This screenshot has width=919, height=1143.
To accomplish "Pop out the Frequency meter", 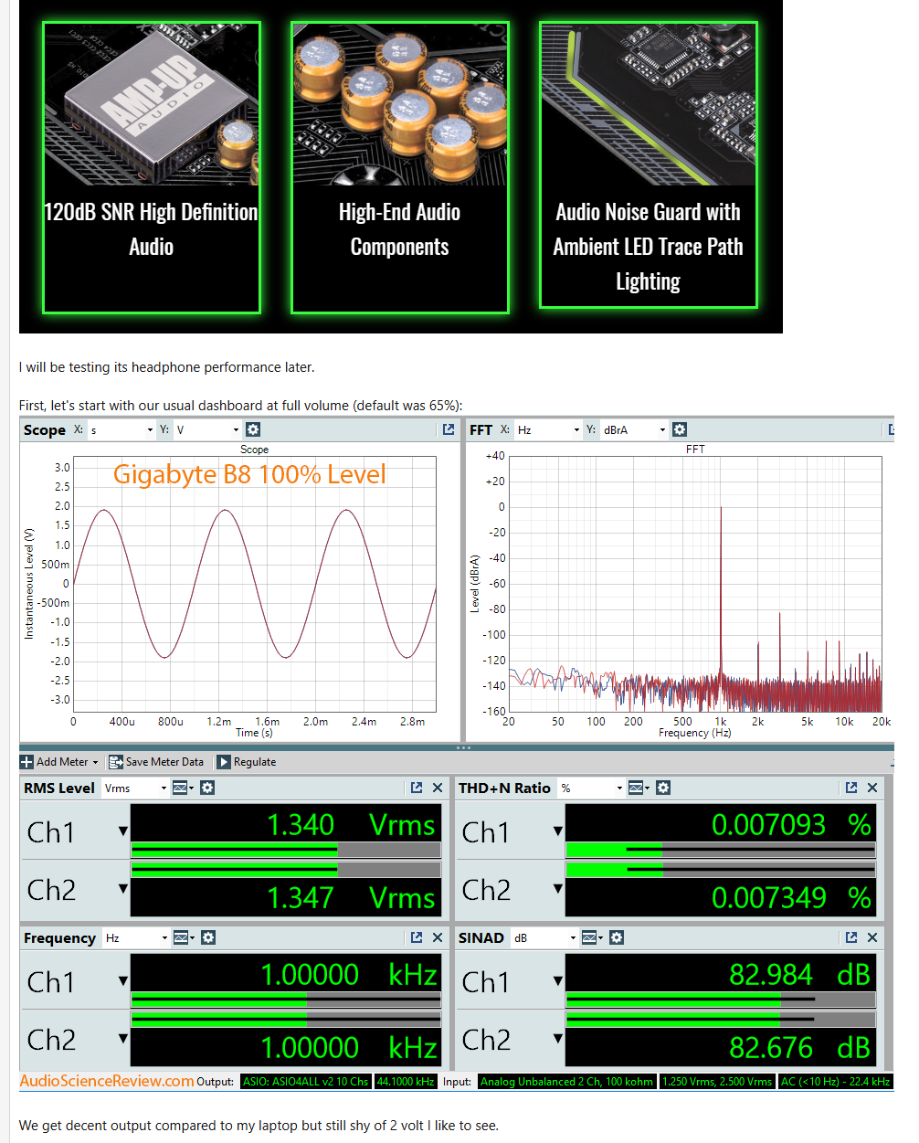I will (x=417, y=937).
